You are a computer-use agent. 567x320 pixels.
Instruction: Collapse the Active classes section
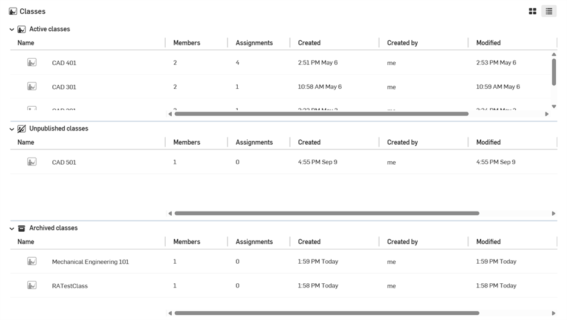(x=12, y=30)
